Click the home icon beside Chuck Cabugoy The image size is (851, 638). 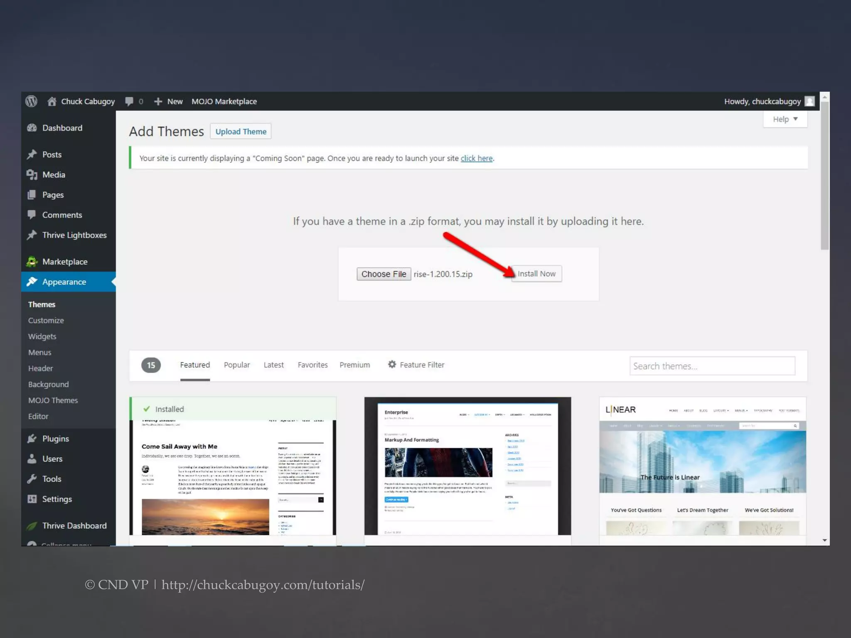[52, 101]
